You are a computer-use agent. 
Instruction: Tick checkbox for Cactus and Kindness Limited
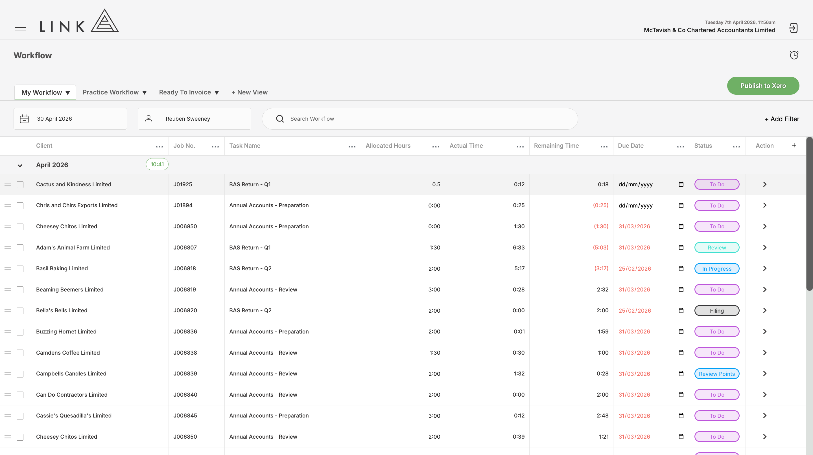pyautogui.click(x=20, y=185)
